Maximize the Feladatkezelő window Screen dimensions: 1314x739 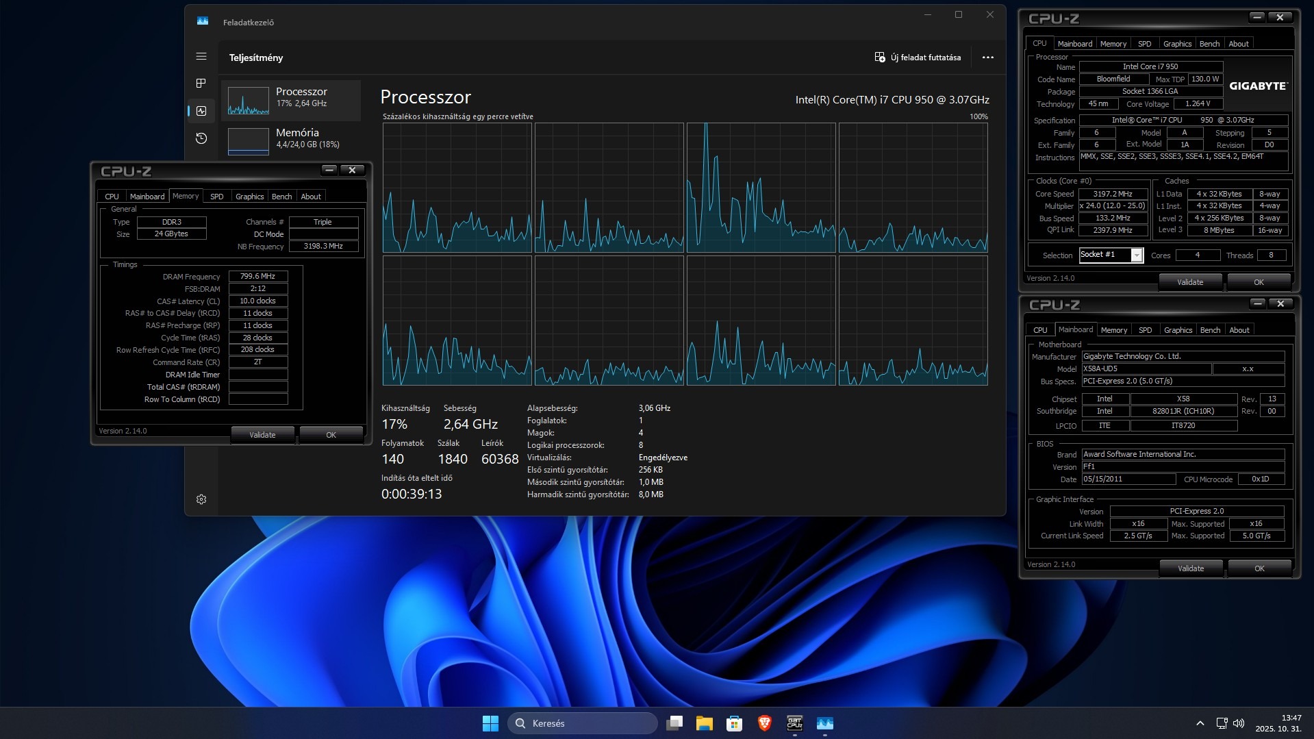pos(959,14)
